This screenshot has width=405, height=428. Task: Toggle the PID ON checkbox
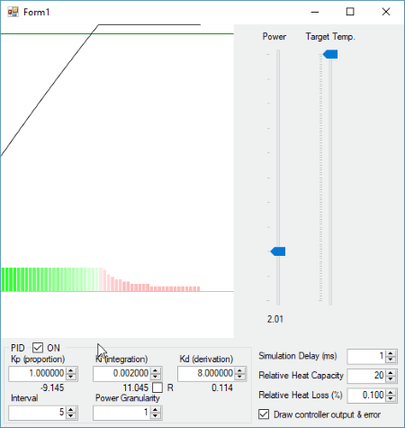pos(38,348)
